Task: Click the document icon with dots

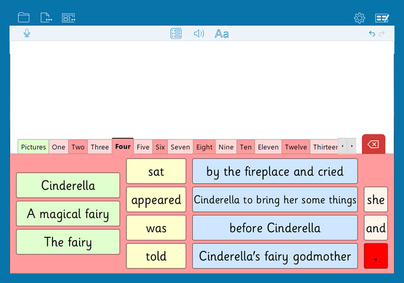Action: pyautogui.click(x=46, y=18)
